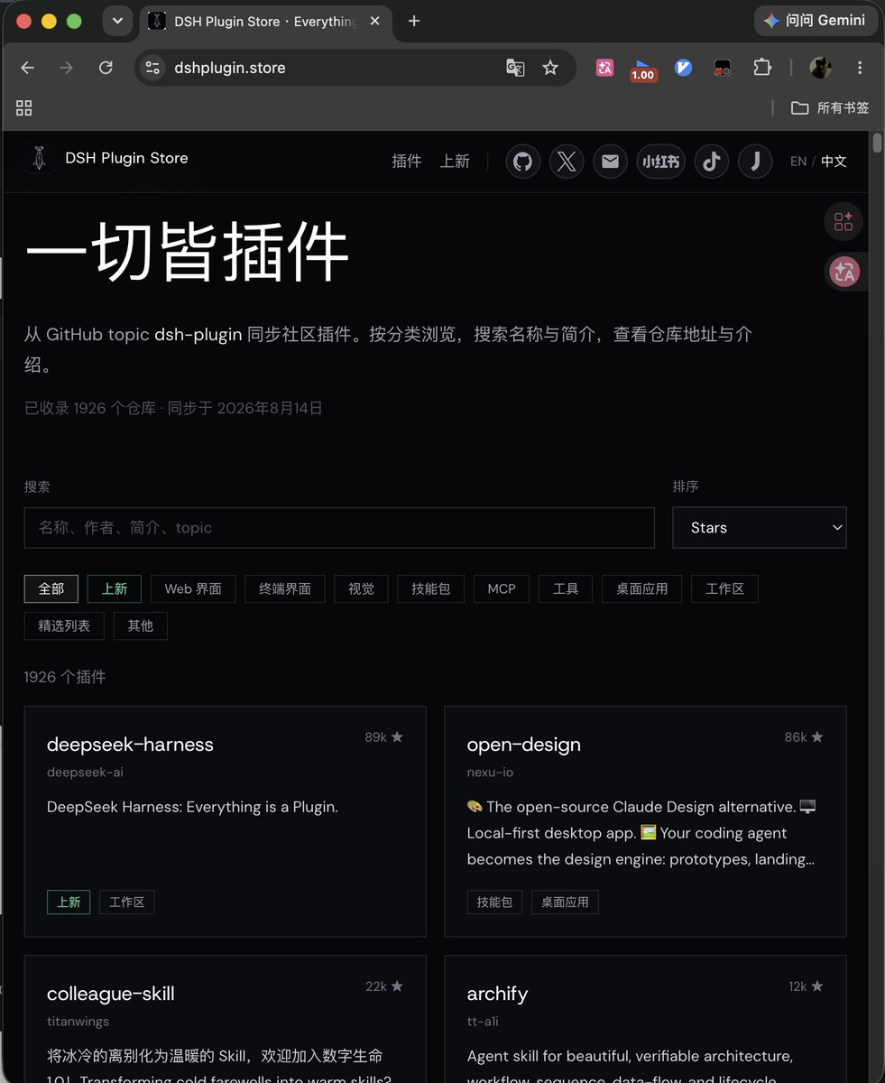Select the 视觉 category filter
Viewport: 885px width, 1083px height.
tap(361, 589)
